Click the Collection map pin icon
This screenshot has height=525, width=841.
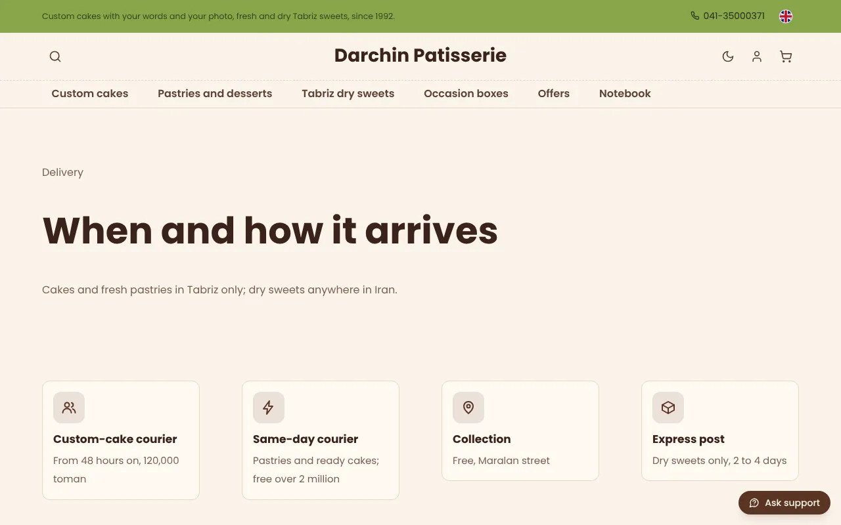click(468, 408)
